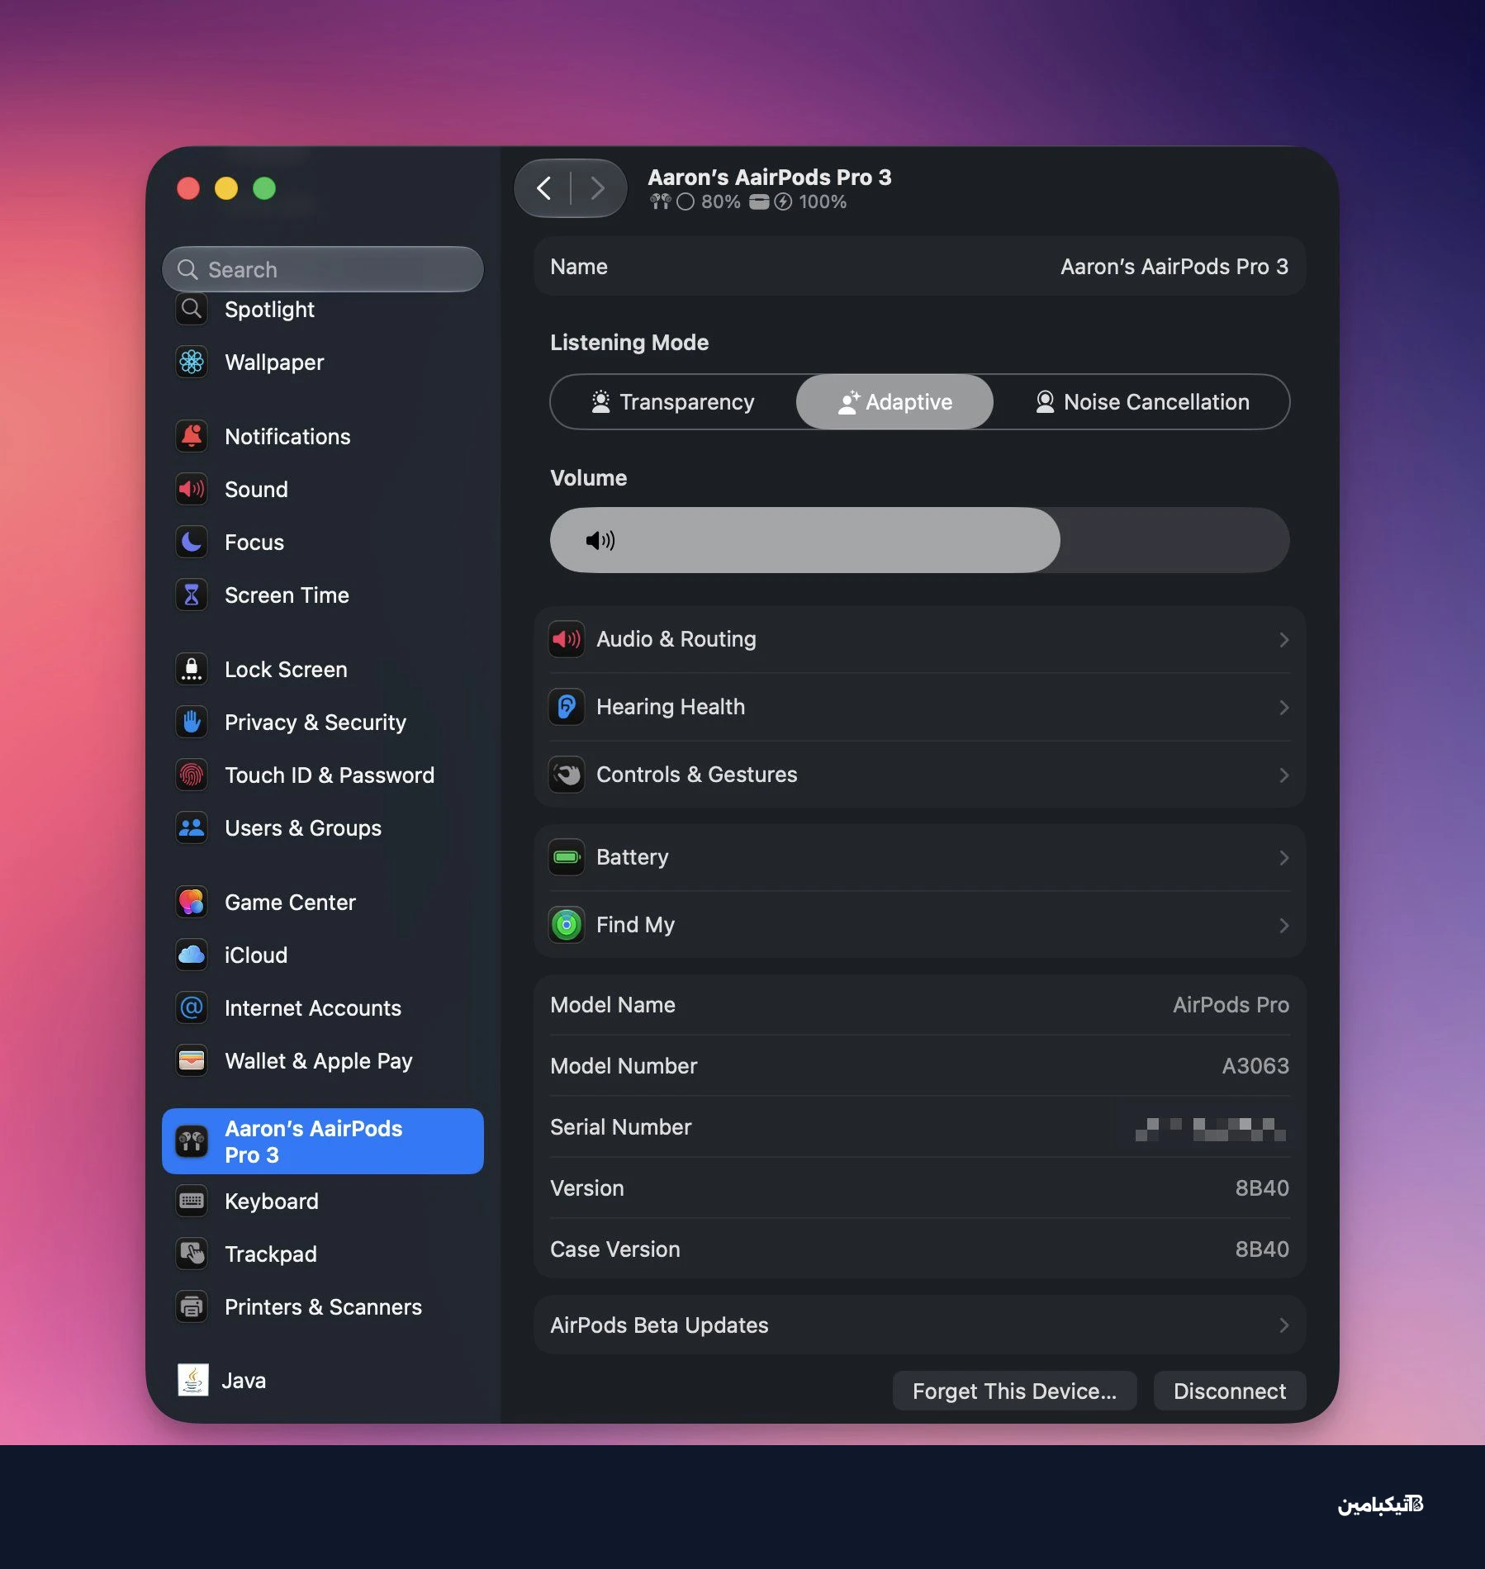Go back with the left arrow
This screenshot has height=1569, width=1485.
point(543,188)
